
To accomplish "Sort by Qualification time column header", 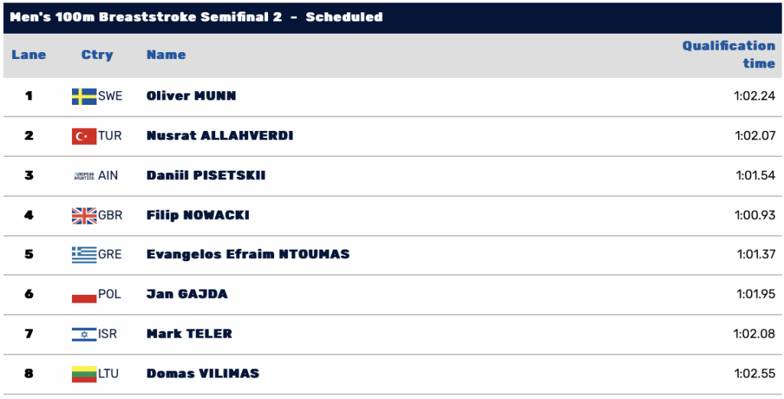I will [x=729, y=55].
